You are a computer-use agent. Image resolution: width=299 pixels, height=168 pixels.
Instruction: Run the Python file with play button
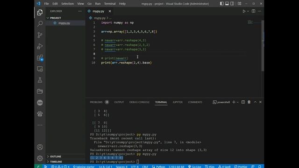click(244, 11)
